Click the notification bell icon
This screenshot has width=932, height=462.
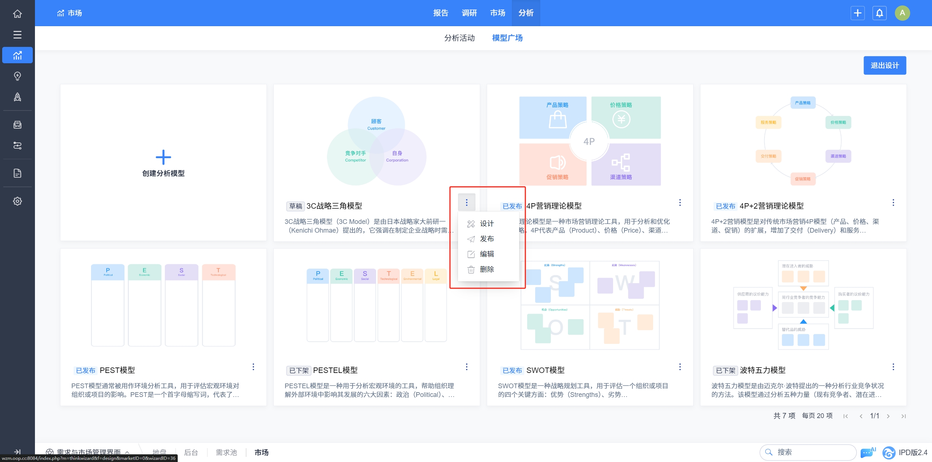[879, 13]
